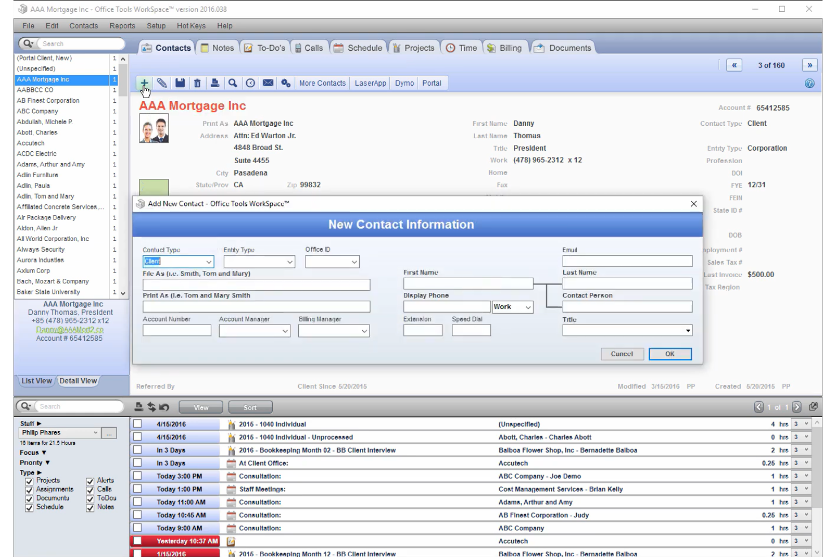
Task: Click the swap arrows refresh icon in lower toolbar
Action: (x=151, y=407)
